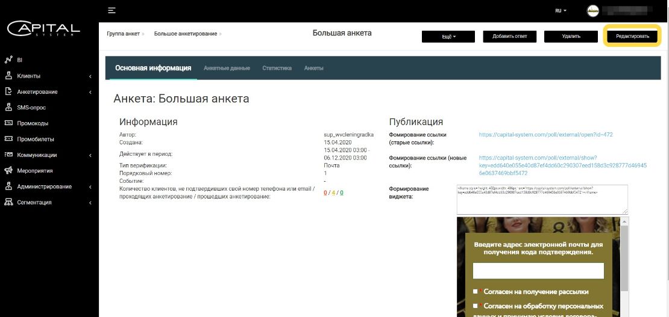Click the Администрирование sidebar icon
Screen dimensions: 669x317
pyautogui.click(x=8, y=186)
